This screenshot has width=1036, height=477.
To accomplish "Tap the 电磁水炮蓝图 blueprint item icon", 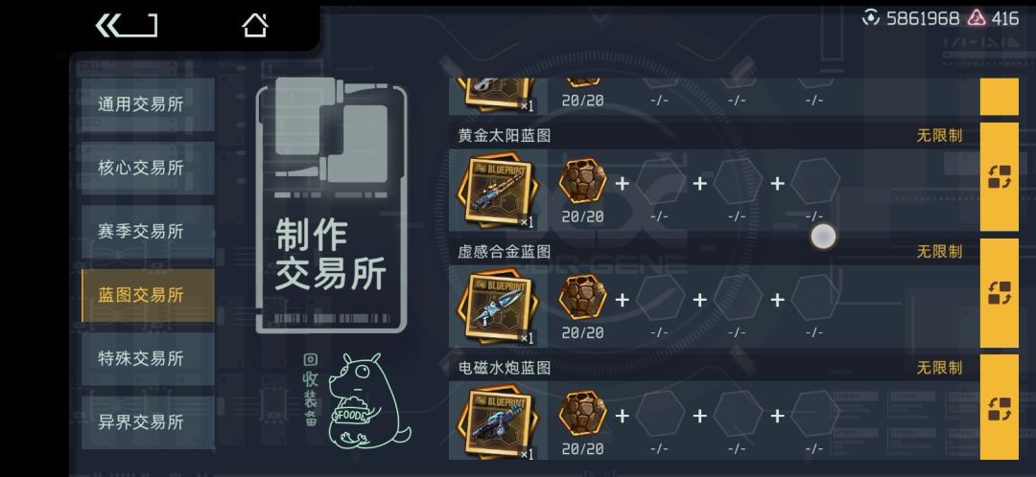I will 498,422.
